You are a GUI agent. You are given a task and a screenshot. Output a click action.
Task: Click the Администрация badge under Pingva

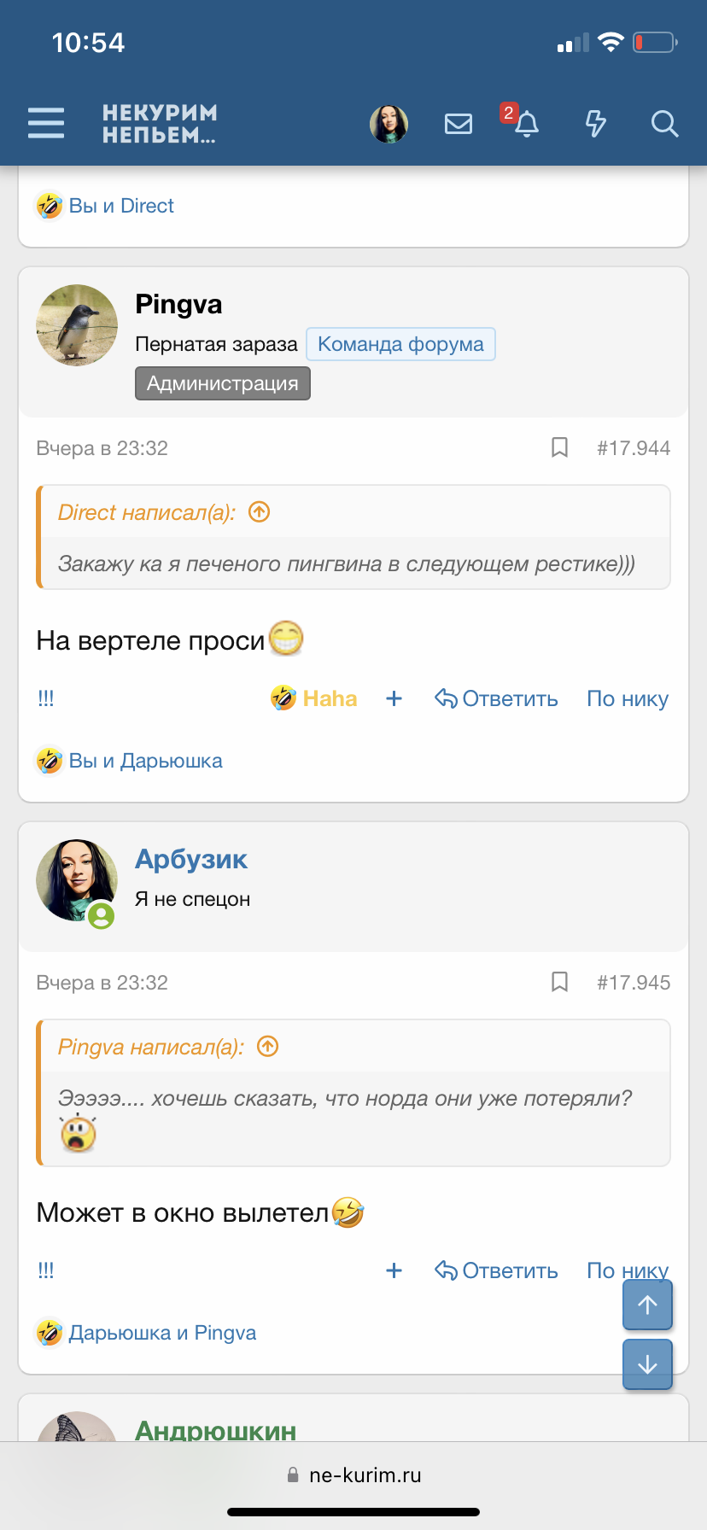pyautogui.click(x=222, y=382)
